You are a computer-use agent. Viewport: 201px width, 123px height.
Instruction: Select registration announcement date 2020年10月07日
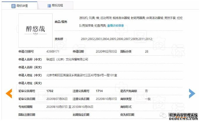[x=106, y=99]
